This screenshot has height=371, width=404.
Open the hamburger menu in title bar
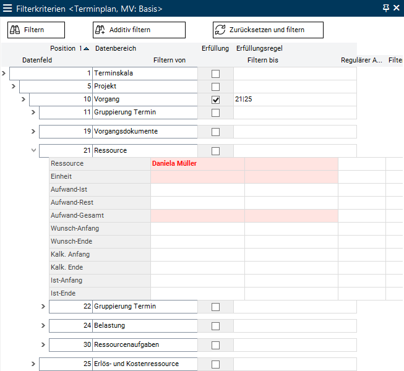(x=7, y=9)
